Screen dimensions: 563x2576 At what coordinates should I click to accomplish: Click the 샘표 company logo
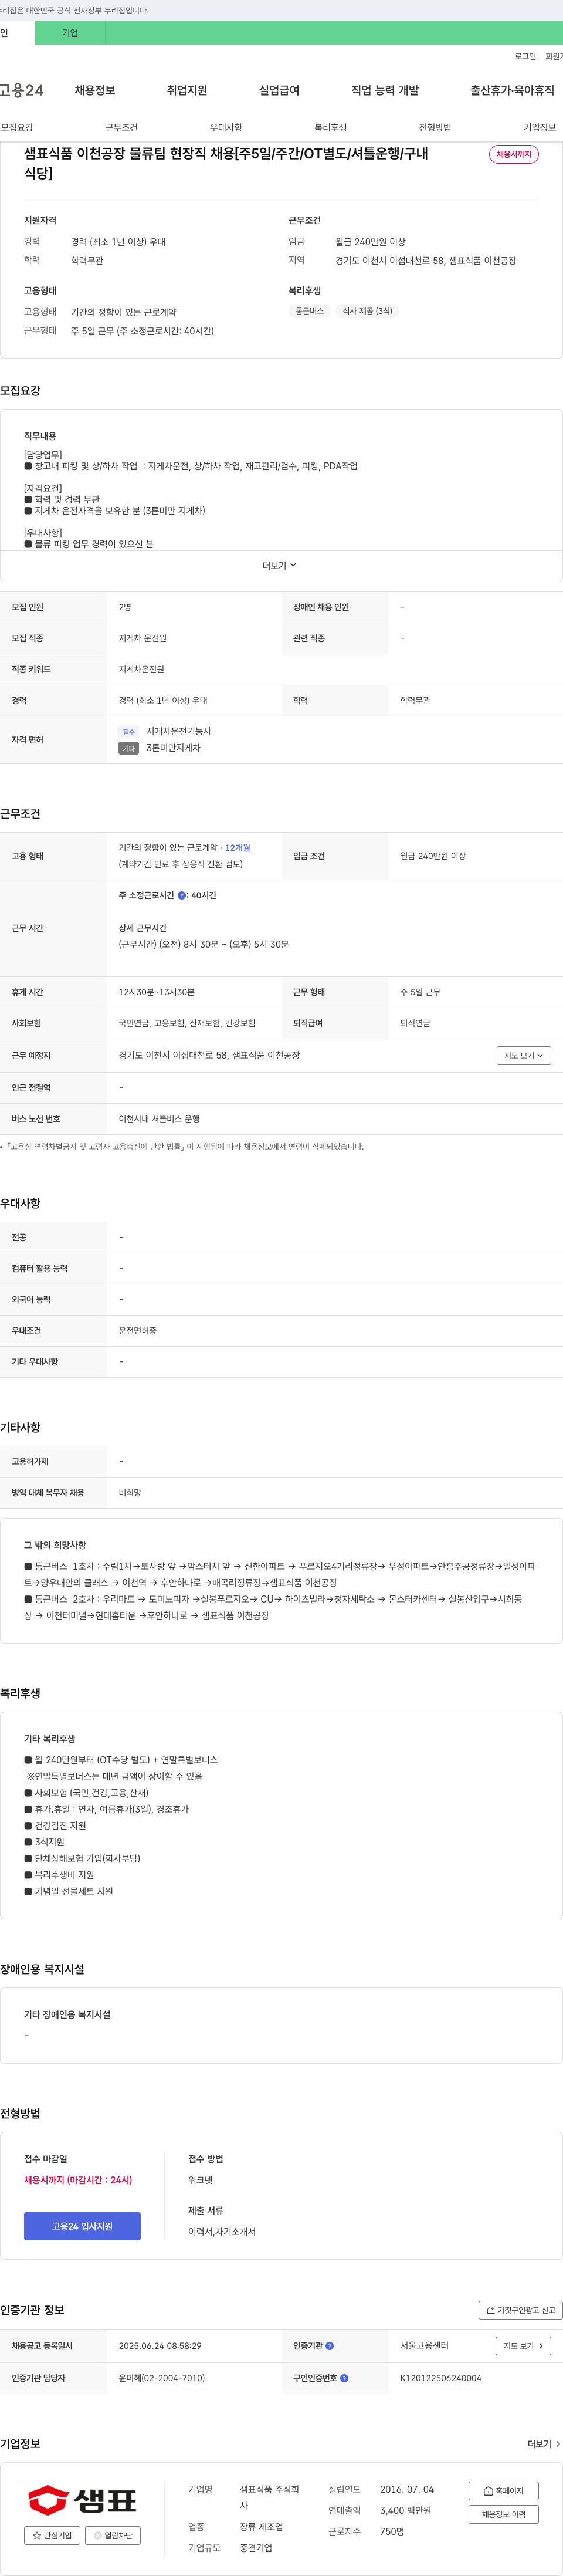pos(82,2499)
